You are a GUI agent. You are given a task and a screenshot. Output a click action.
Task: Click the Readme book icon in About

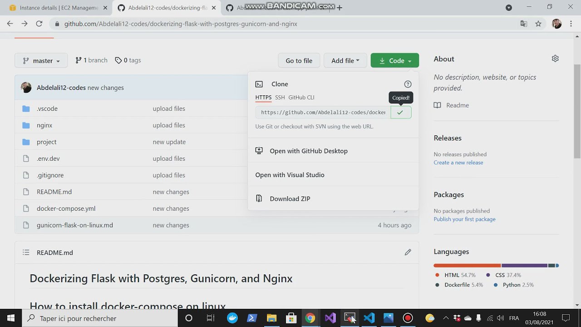point(437,105)
